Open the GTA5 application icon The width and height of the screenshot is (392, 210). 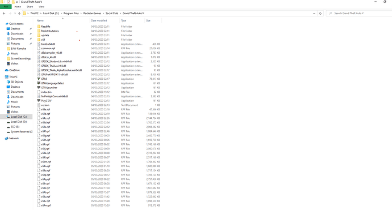39,79
